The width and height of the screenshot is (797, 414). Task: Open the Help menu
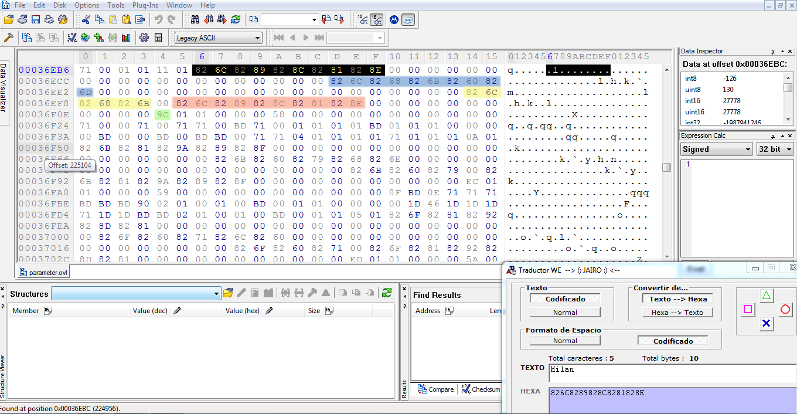coord(207,5)
